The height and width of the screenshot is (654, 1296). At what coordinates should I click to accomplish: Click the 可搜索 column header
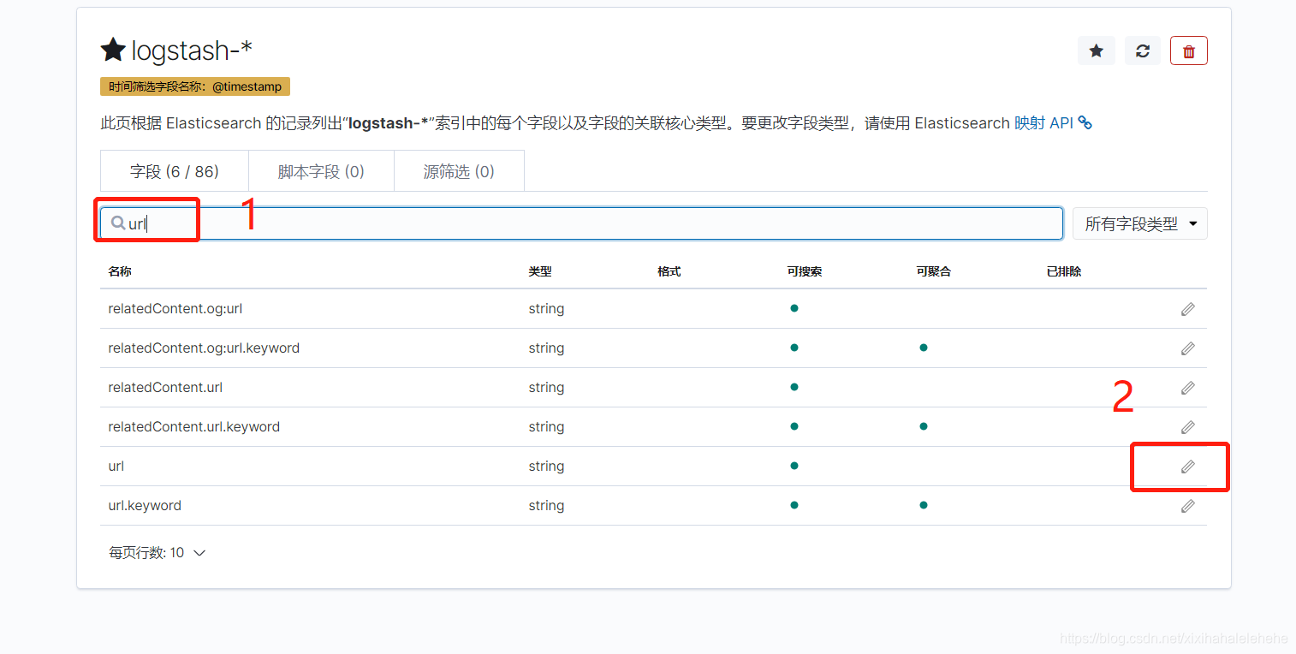(x=805, y=271)
